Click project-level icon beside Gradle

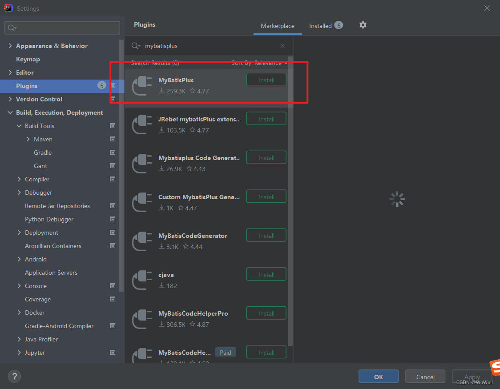[113, 152]
